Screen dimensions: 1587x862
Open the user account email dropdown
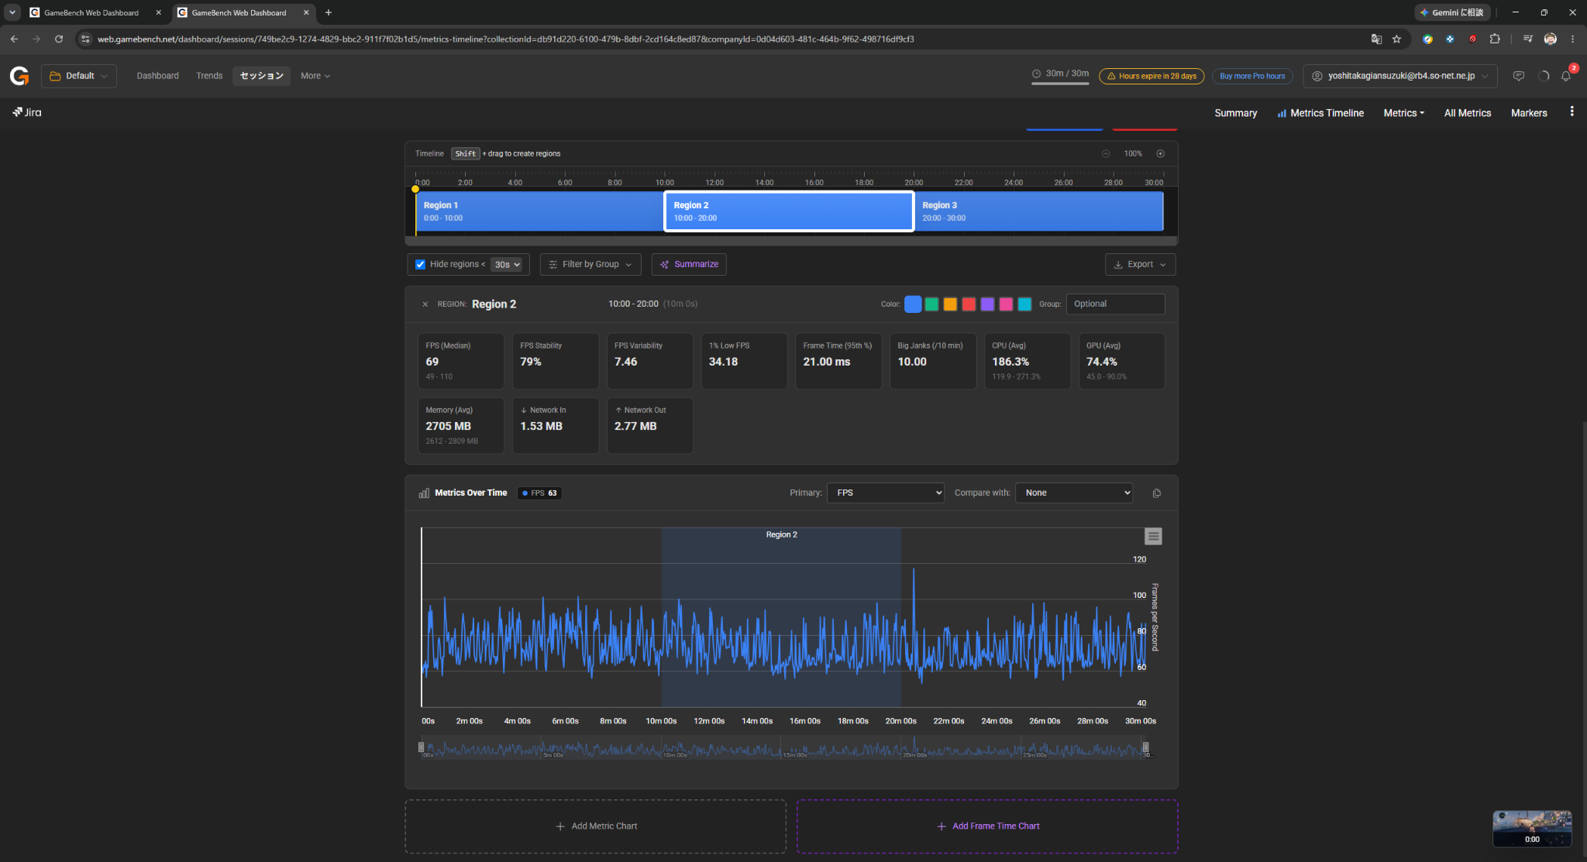point(1399,76)
